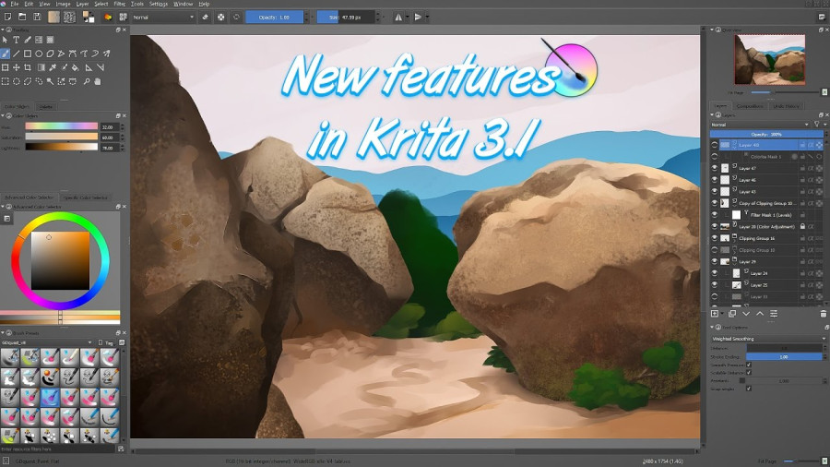Image resolution: width=830 pixels, height=467 pixels.
Task: Open the brush preset tag dropdown
Action: 47,342
